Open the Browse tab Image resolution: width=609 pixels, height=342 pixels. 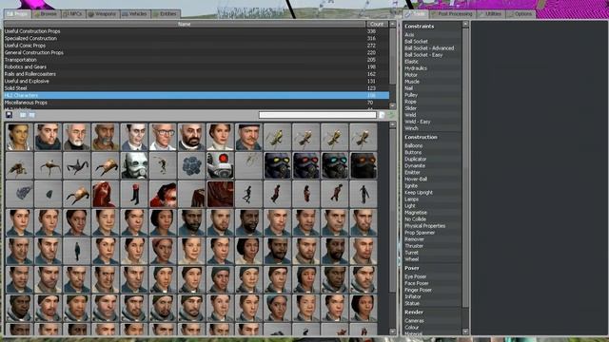coord(46,14)
